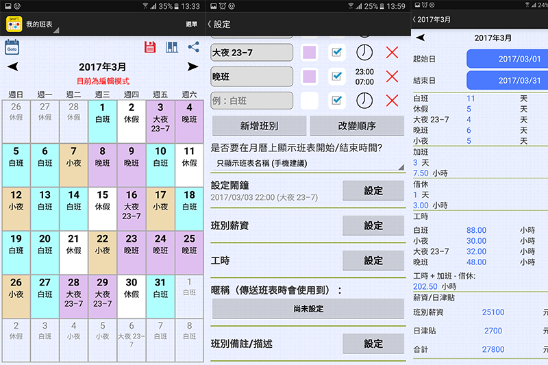548x365 pixels.
Task: Tap 23:00 07:00 time for 晚班
Action: tap(364, 77)
